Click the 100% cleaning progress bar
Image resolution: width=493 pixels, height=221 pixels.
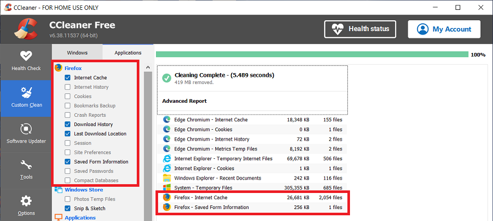[x=312, y=54]
